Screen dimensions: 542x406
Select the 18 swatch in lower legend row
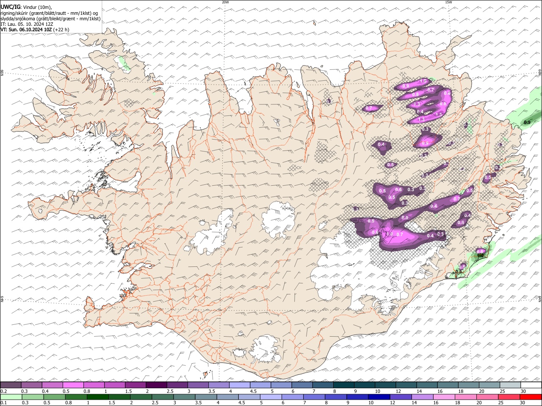pyautogui.click(x=465, y=397)
